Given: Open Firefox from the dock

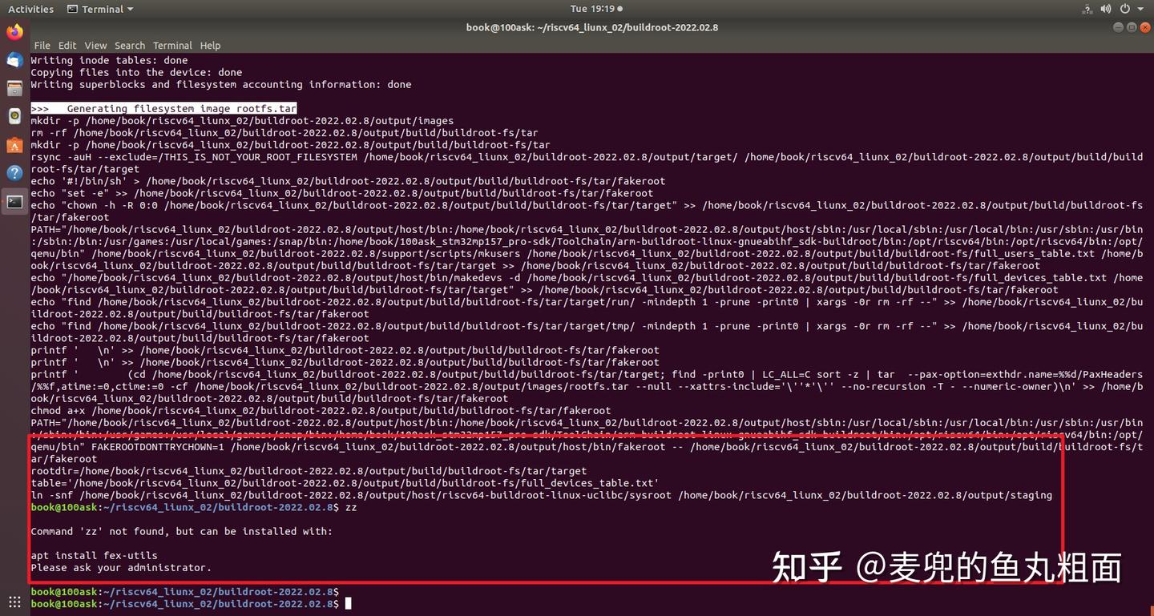Looking at the screenshot, I should click(x=14, y=32).
